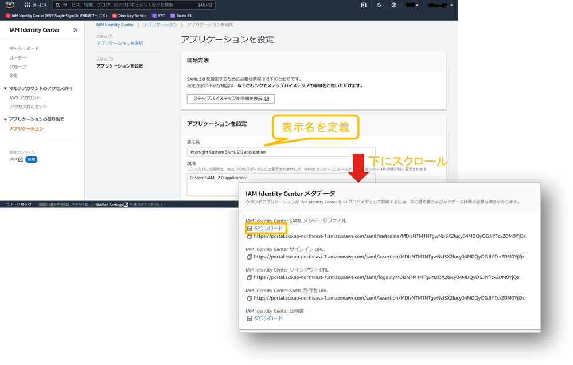This screenshot has height=365, width=573.
Task: Go to グループ in sidebar
Action: 18,67
